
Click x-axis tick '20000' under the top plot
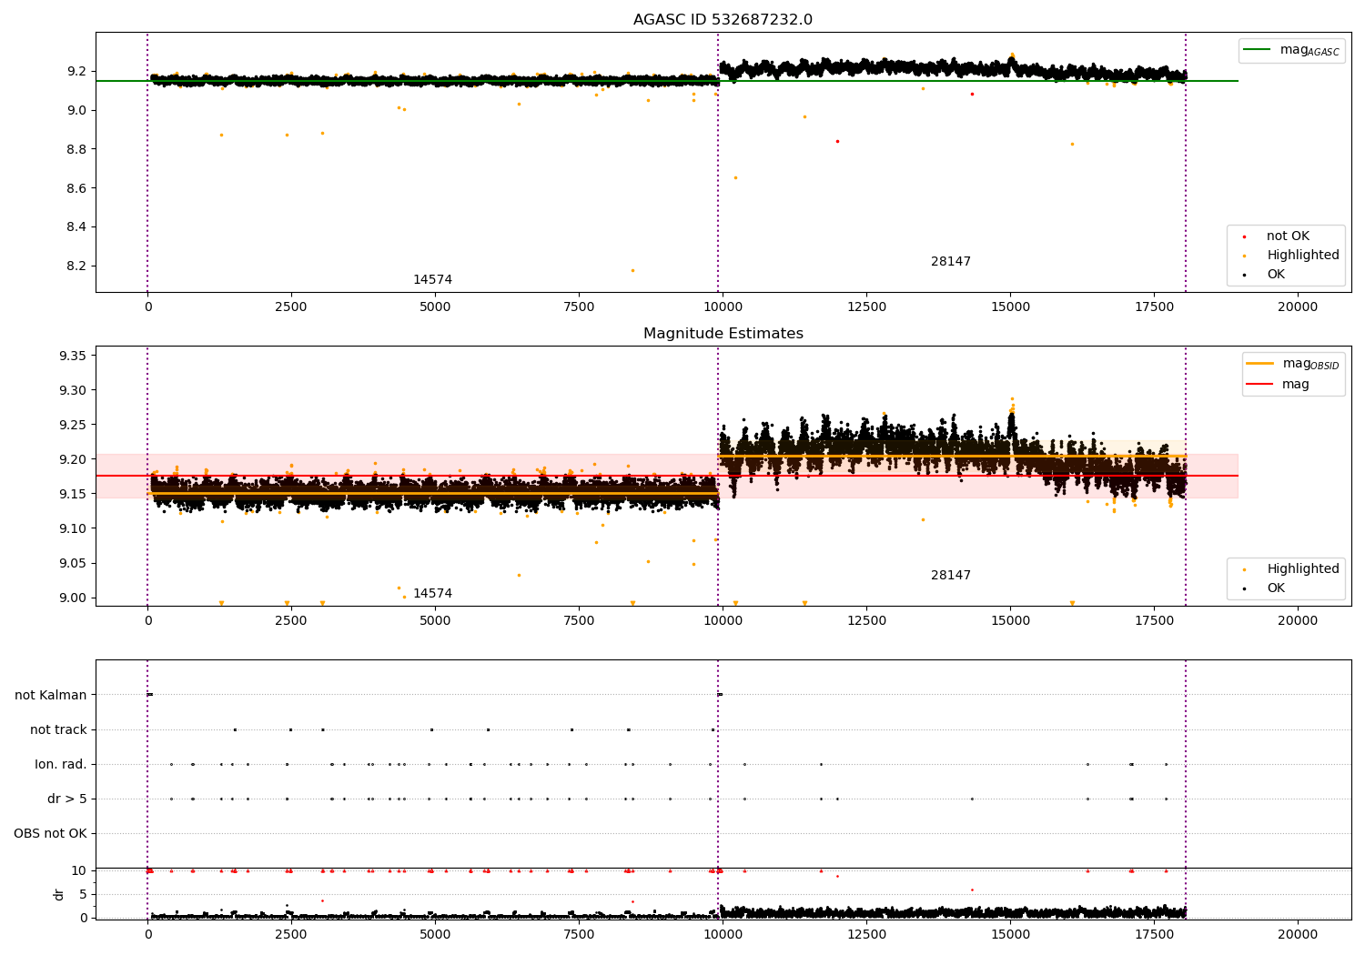click(x=1298, y=307)
